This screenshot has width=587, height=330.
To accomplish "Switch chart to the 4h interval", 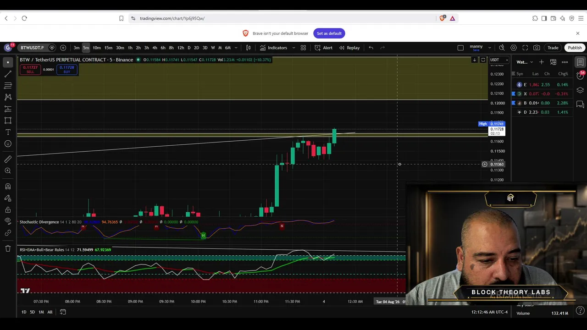I will [x=155, y=48].
